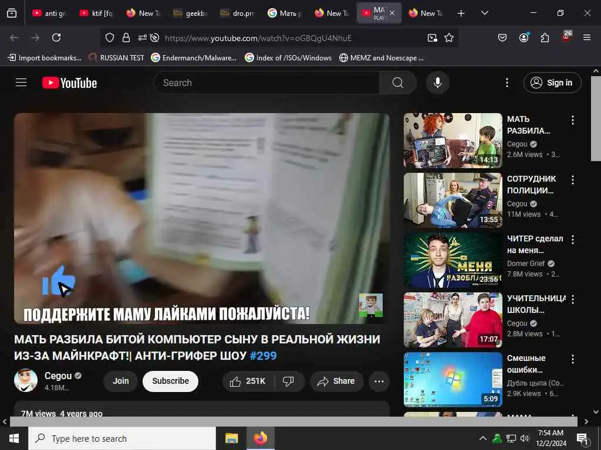Viewport: 601px width, 450px height.
Task: Click the horizontal scrollbar at page bottom
Action: pyautogui.click(x=293, y=421)
